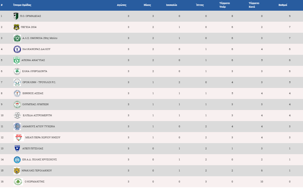Click the Ο ΚΟΡΜΑΚΙΤΗΣ green tree logo

[x=18, y=182]
